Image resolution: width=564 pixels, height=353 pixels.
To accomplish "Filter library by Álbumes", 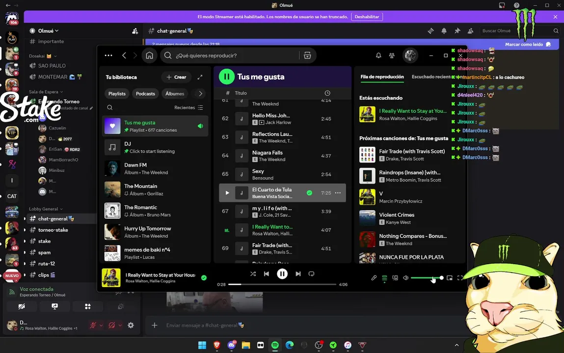I will coord(175,94).
